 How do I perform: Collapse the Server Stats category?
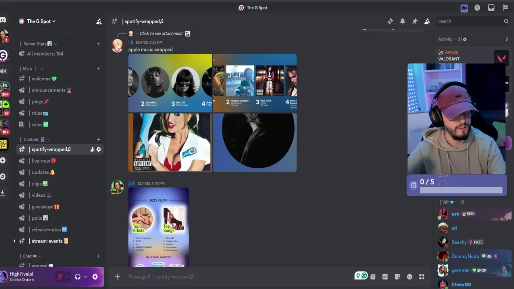tap(39, 44)
